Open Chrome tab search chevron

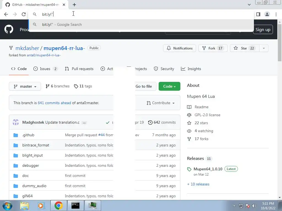(249, 5)
